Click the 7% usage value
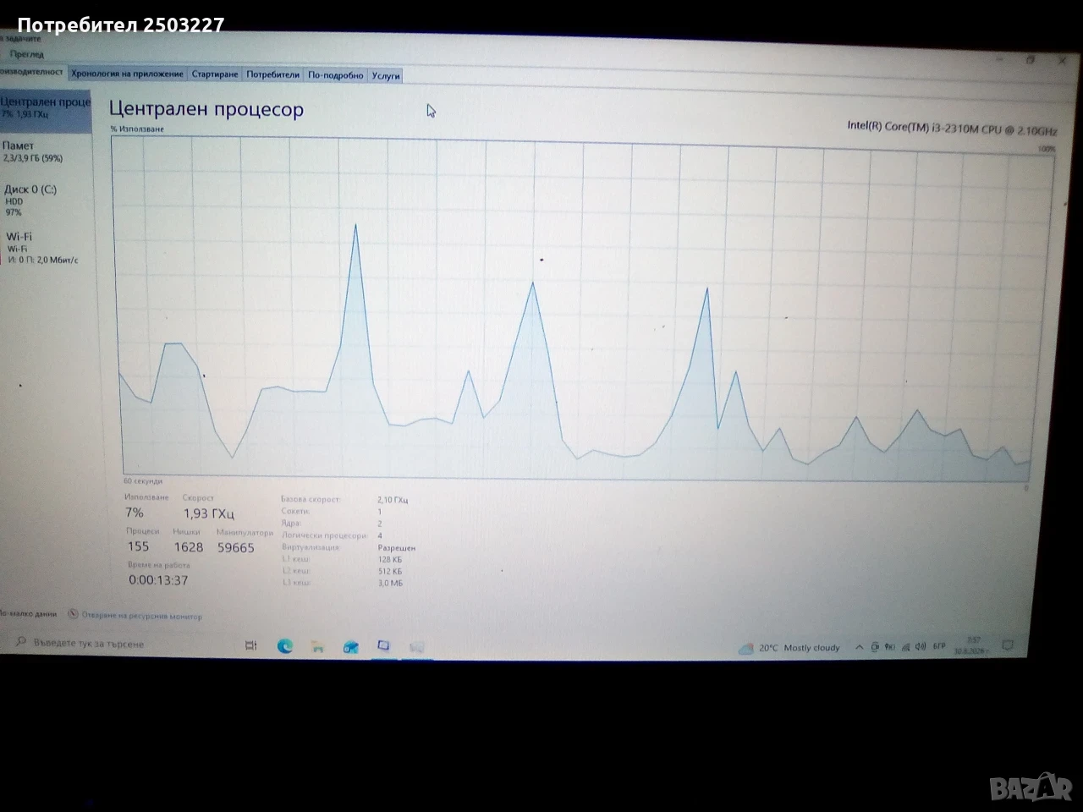1083x812 pixels. click(x=135, y=513)
